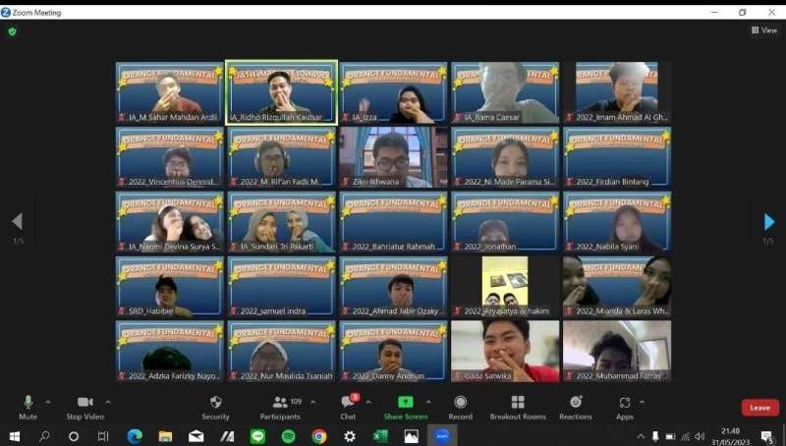
Task: Select SRD_Habibie video tile
Action: (169, 287)
